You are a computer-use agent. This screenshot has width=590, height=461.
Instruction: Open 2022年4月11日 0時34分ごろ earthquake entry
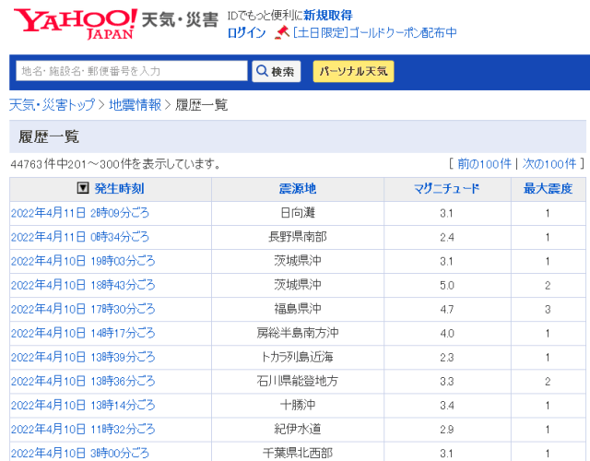pyautogui.click(x=80, y=237)
